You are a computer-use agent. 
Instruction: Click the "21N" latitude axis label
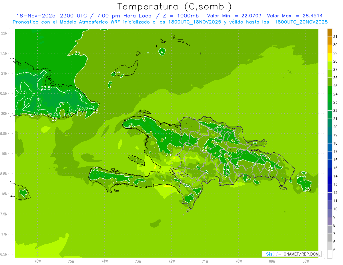click(4, 73)
